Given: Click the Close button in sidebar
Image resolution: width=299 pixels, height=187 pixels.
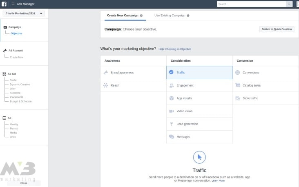Looking at the screenshot, I should 24,183.
